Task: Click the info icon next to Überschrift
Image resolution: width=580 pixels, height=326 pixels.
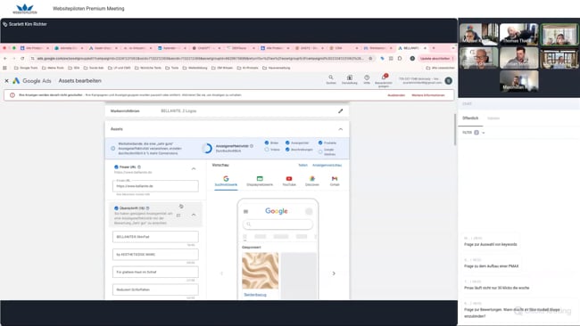Action: pos(147,208)
